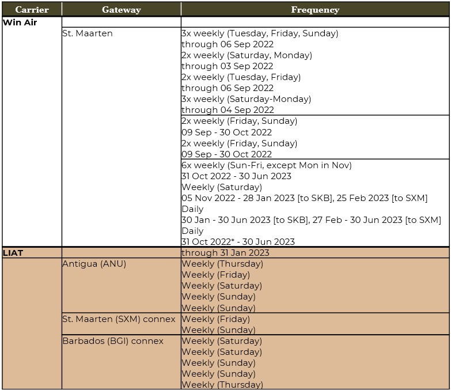451x390 pixels.
Task: Select the Antigua (ANU) gateway cell
Action: pos(94,264)
